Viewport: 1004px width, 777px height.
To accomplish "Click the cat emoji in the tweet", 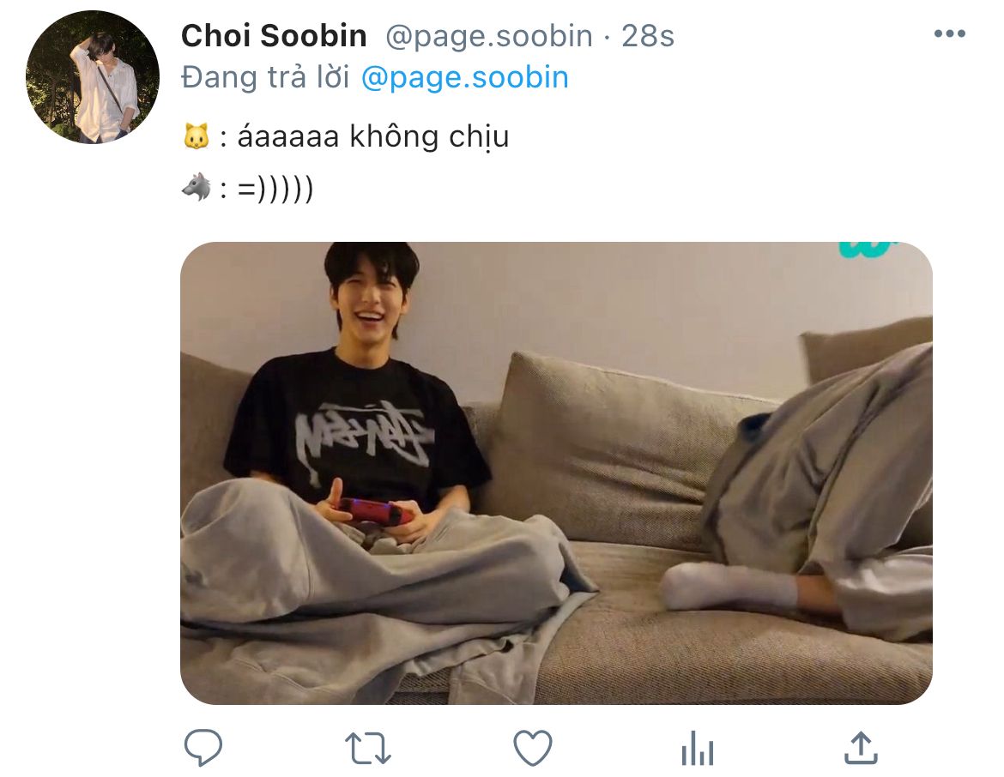I will pos(197,137).
